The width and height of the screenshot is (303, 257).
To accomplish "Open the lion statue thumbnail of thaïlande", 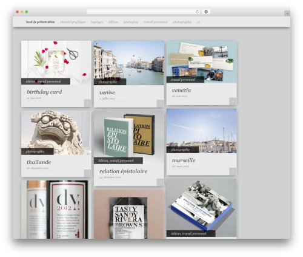I will [x=56, y=132].
